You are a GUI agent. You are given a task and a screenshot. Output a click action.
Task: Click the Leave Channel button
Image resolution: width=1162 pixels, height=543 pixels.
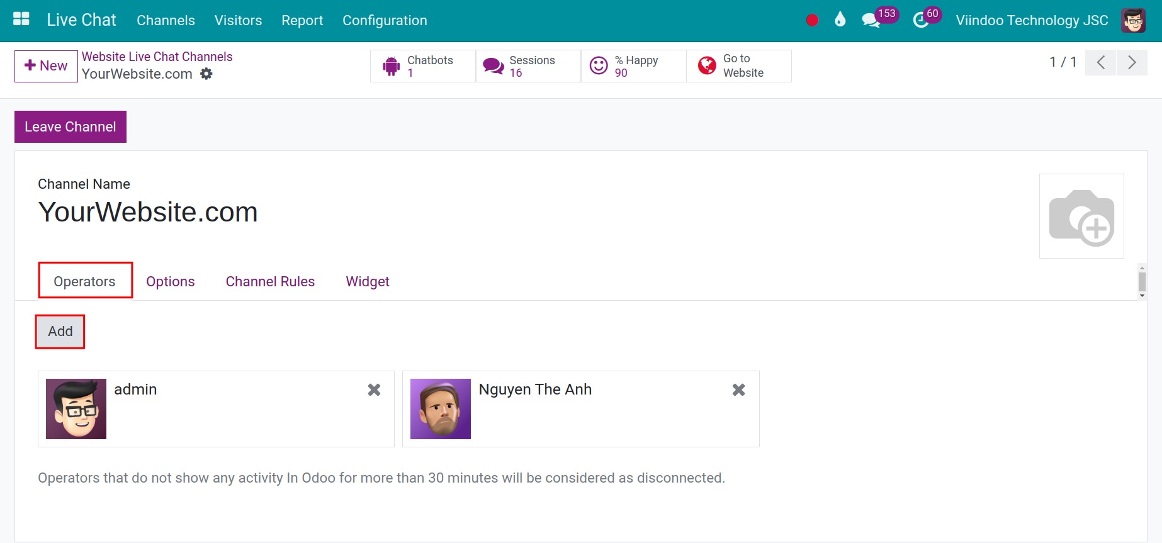click(x=71, y=126)
